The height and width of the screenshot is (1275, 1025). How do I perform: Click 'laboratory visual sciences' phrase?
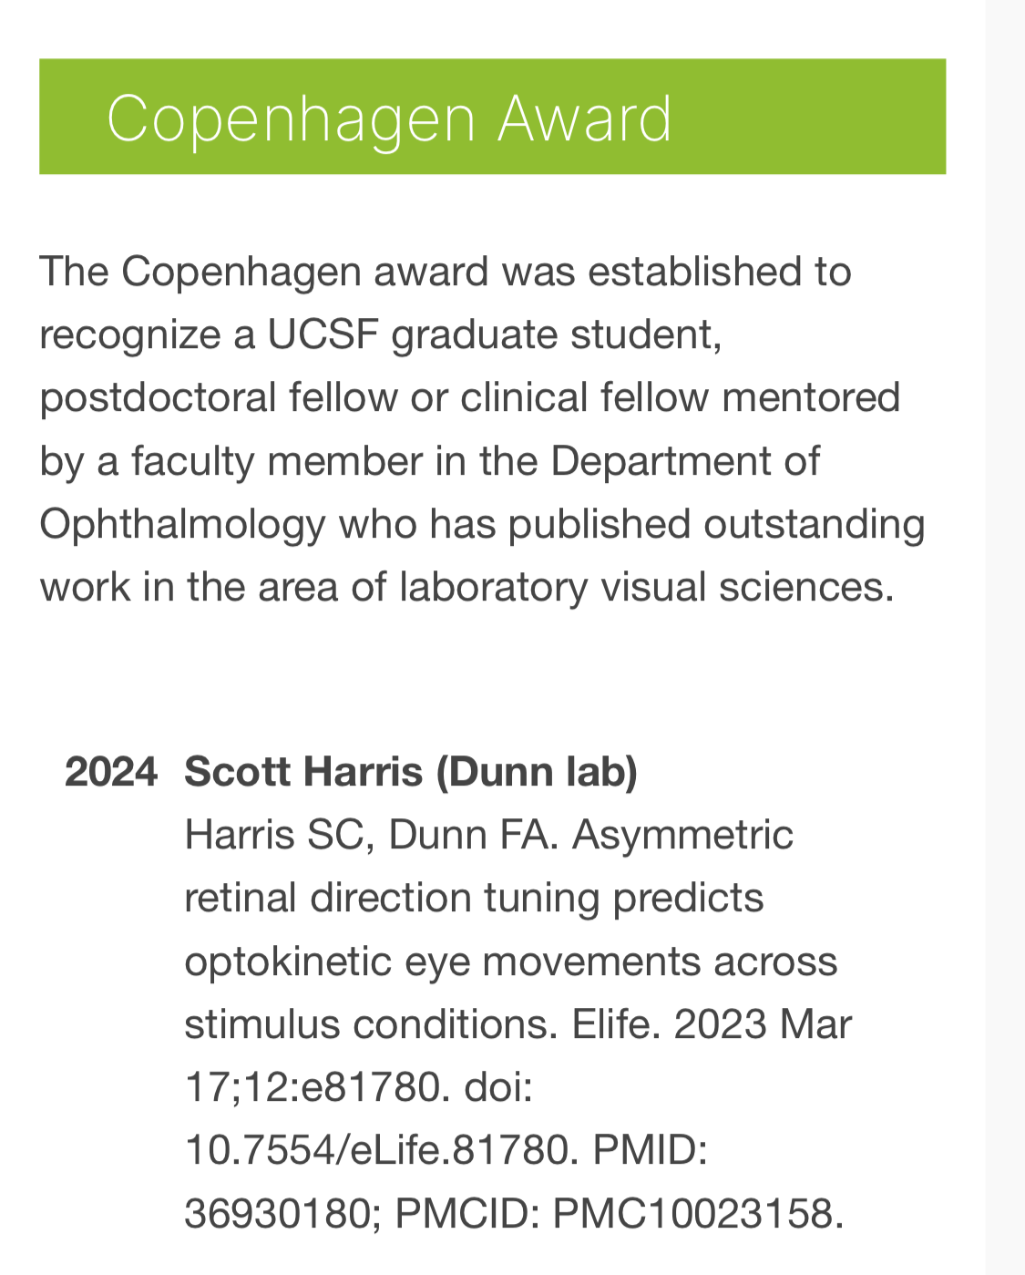tap(647, 587)
